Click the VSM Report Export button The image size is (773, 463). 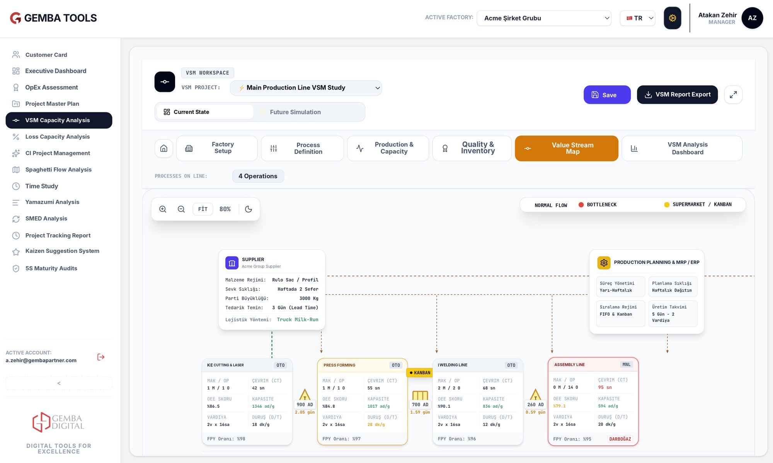(x=677, y=95)
